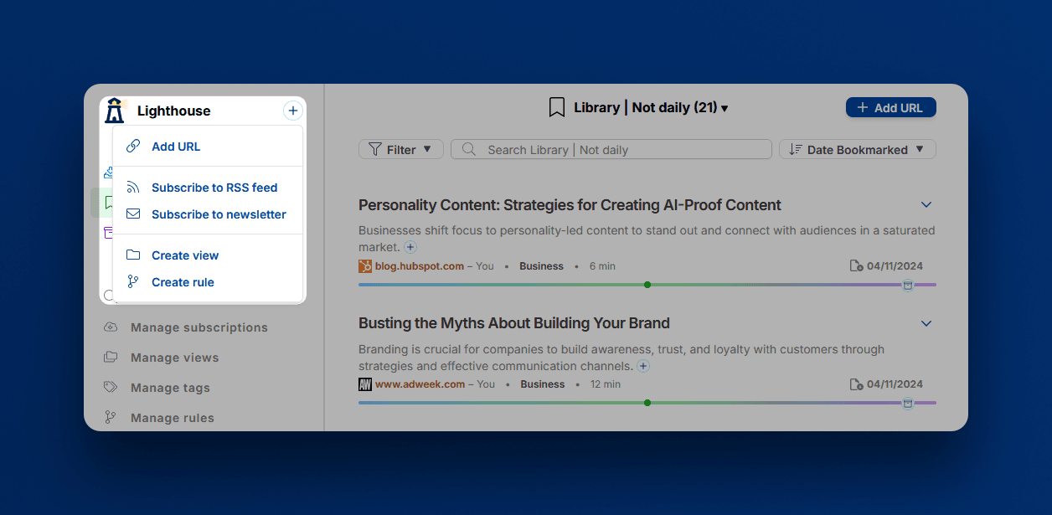The height and width of the screenshot is (515, 1052).
Task: Select Subscribe to newsletter menu item
Action: pyautogui.click(x=219, y=214)
